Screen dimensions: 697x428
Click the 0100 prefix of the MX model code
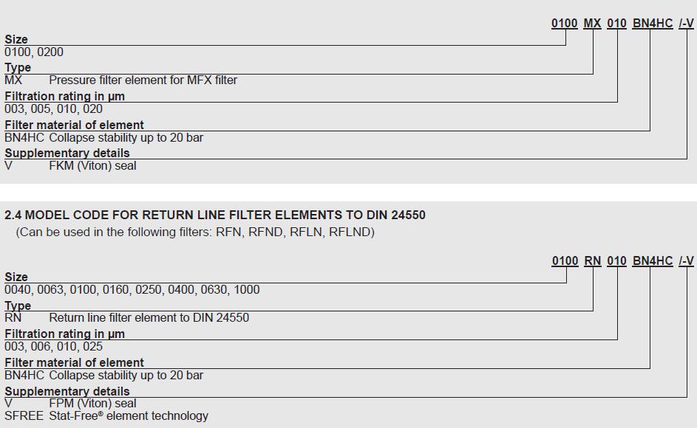pos(565,24)
